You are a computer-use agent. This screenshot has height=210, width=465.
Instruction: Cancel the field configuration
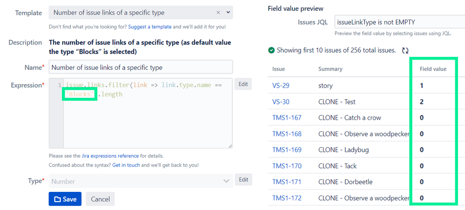tap(100, 199)
